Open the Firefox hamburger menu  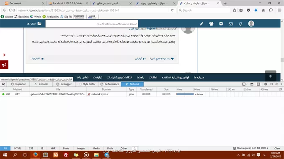pyautogui.click(x=280, y=10)
